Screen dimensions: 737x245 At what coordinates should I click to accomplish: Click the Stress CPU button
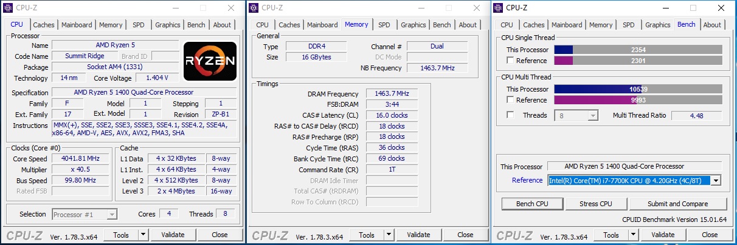(x=595, y=204)
